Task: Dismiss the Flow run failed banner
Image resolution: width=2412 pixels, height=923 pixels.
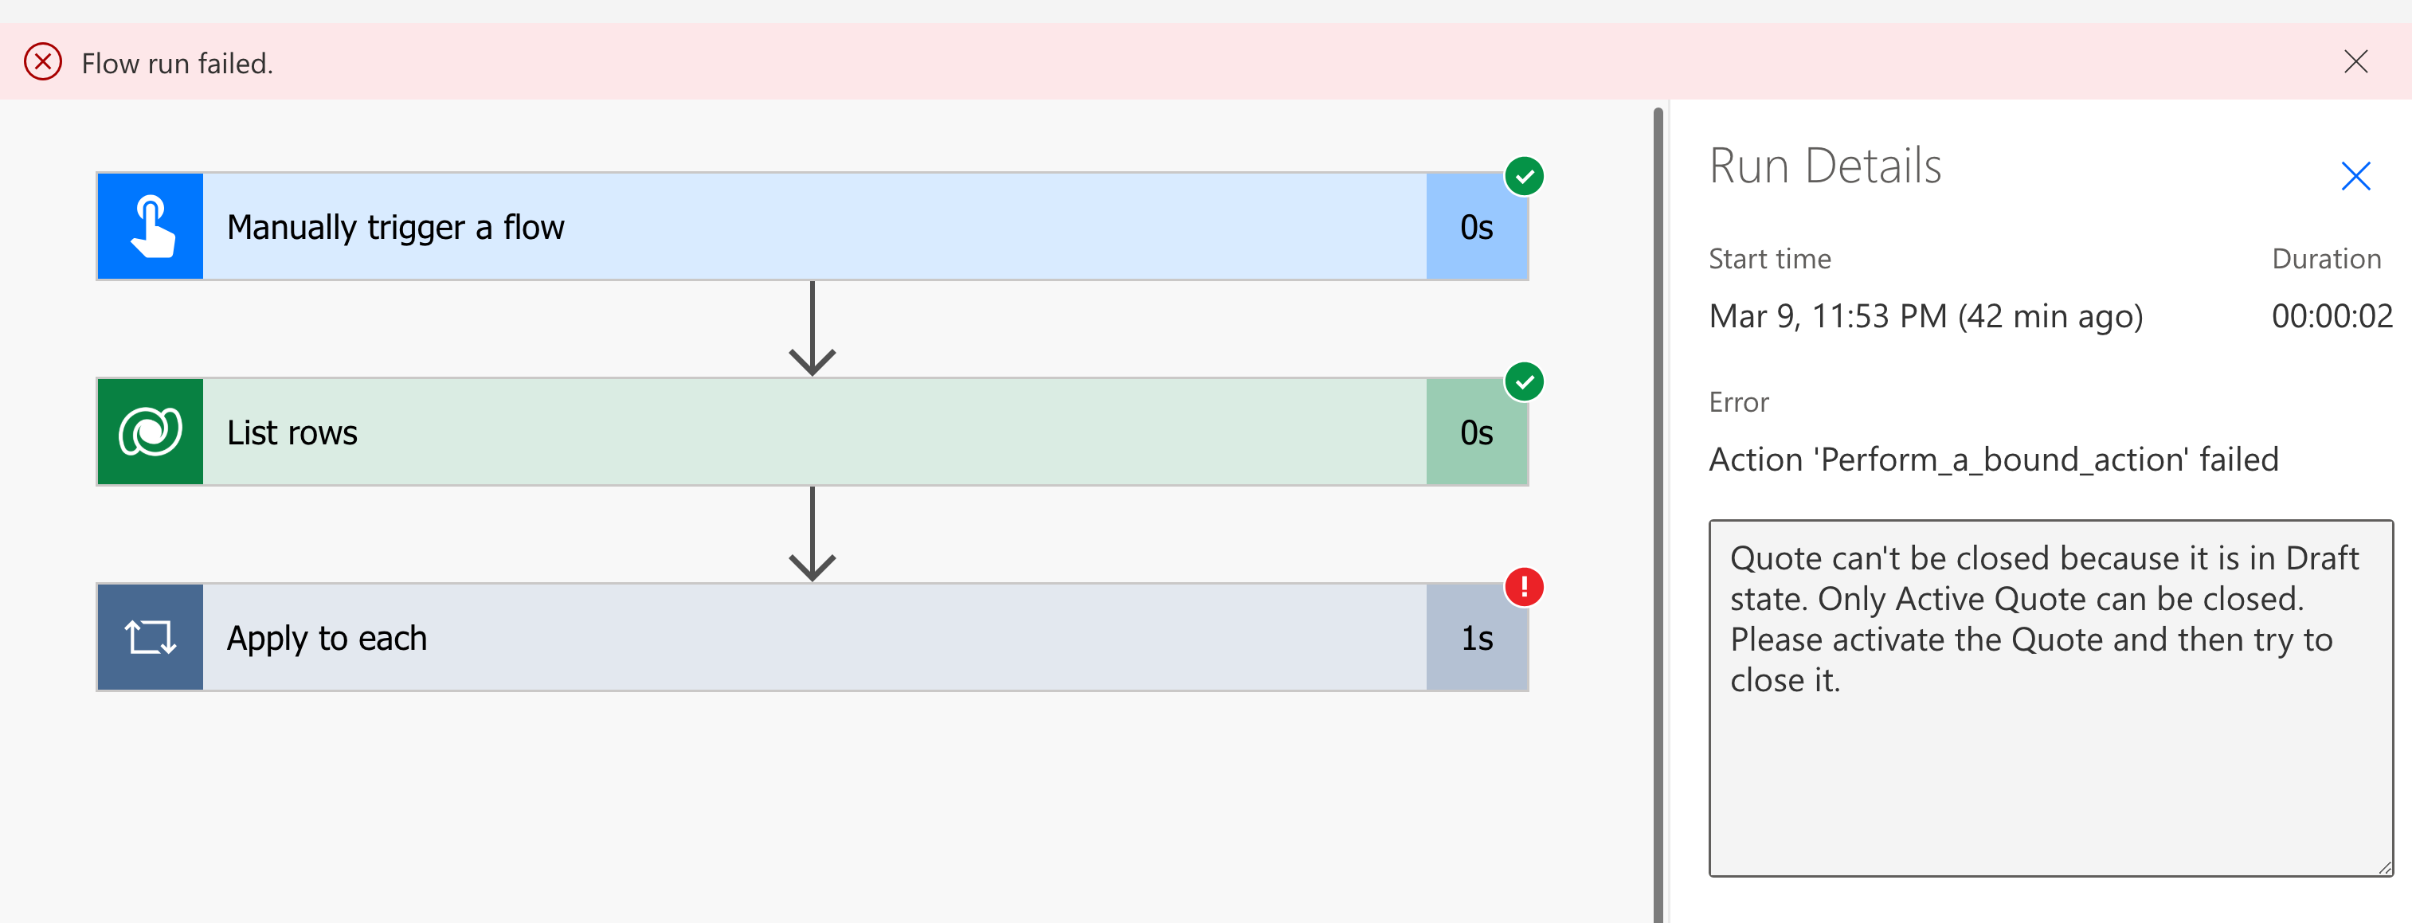Action: (2355, 62)
